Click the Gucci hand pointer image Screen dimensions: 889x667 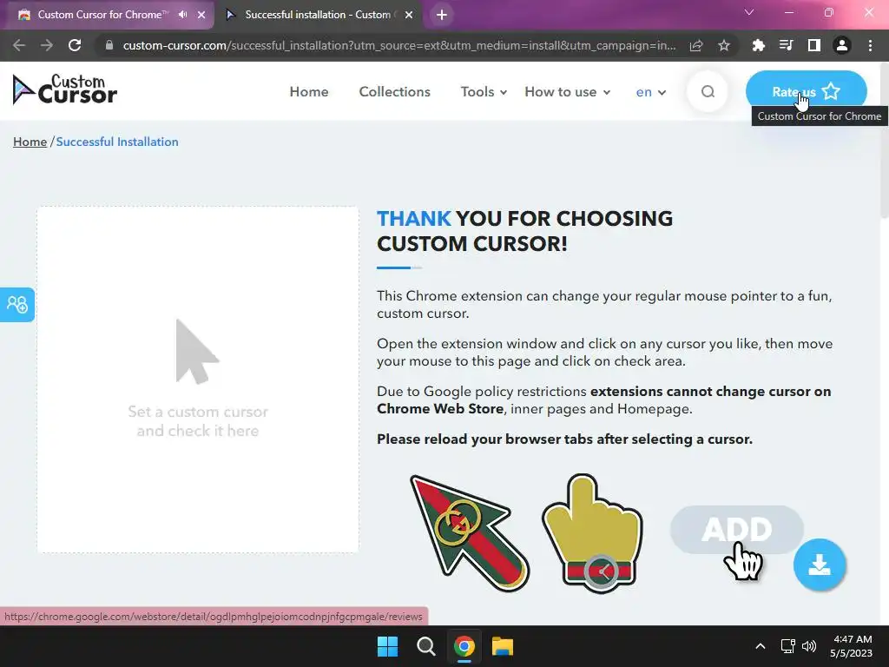(x=592, y=532)
